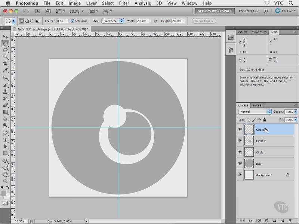Delete layer using the trash icon
The height and width of the screenshot is (224, 299).
coord(290,221)
